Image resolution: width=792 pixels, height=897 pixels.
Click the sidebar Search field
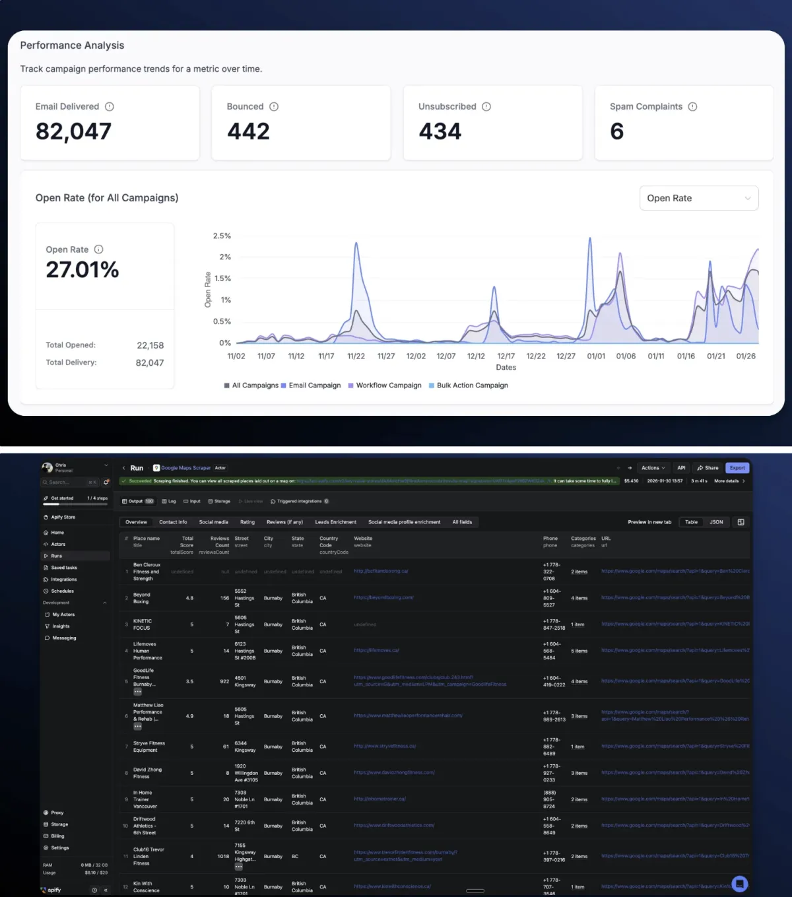click(x=66, y=482)
